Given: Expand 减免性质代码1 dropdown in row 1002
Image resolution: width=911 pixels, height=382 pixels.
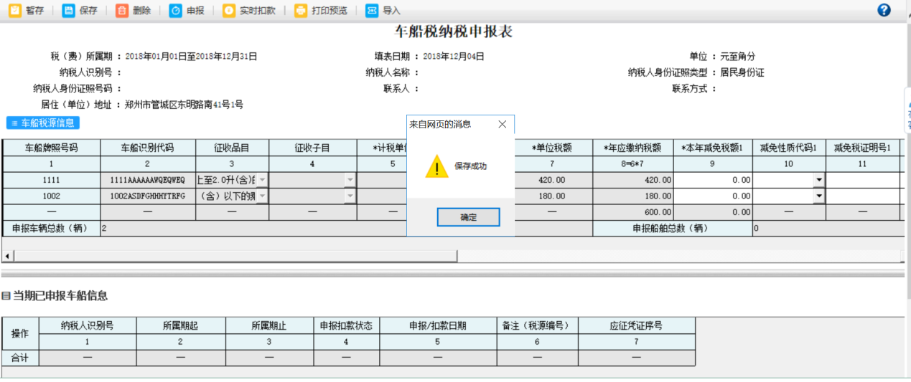Looking at the screenshot, I should pos(819,196).
